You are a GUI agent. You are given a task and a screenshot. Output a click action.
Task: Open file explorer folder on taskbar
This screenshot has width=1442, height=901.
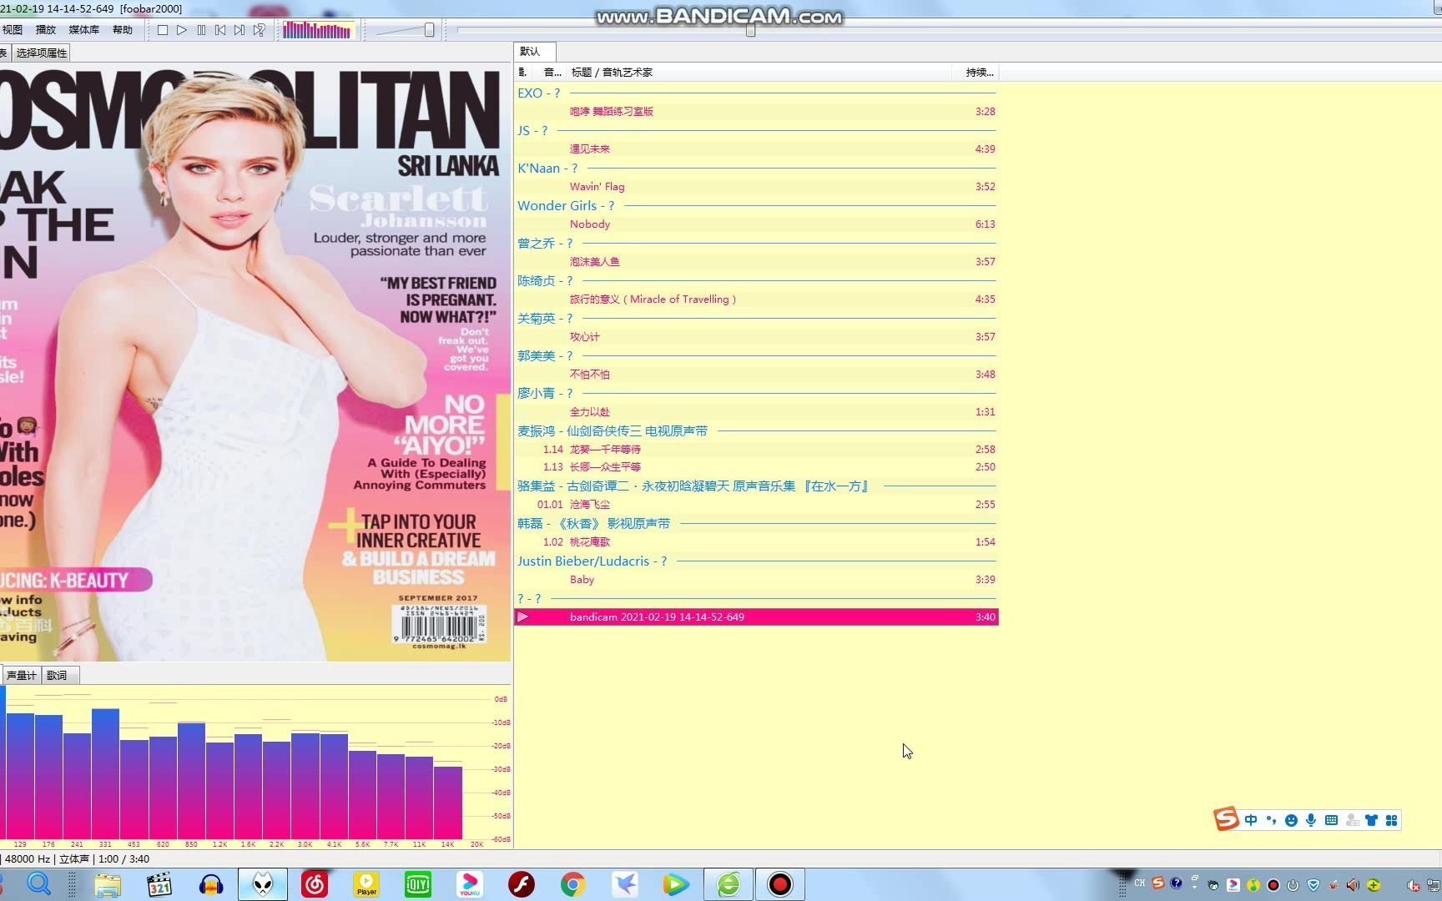(x=107, y=884)
